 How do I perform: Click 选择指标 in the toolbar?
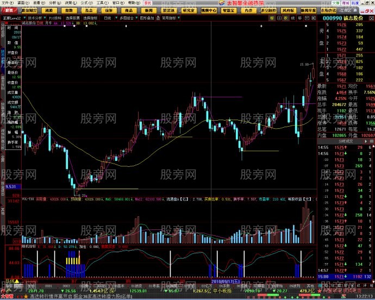tap(90, 18)
